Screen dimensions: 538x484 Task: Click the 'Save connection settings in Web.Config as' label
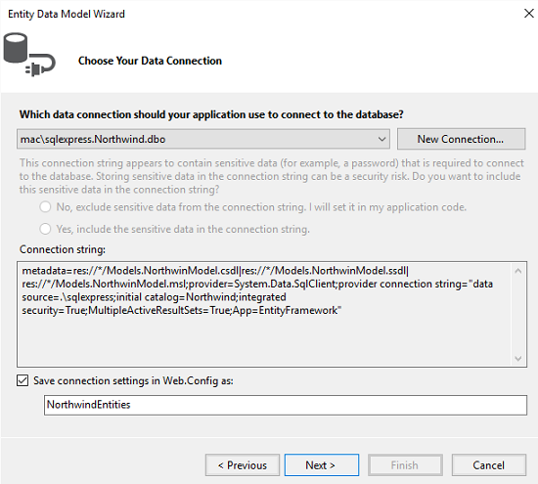[x=133, y=380]
